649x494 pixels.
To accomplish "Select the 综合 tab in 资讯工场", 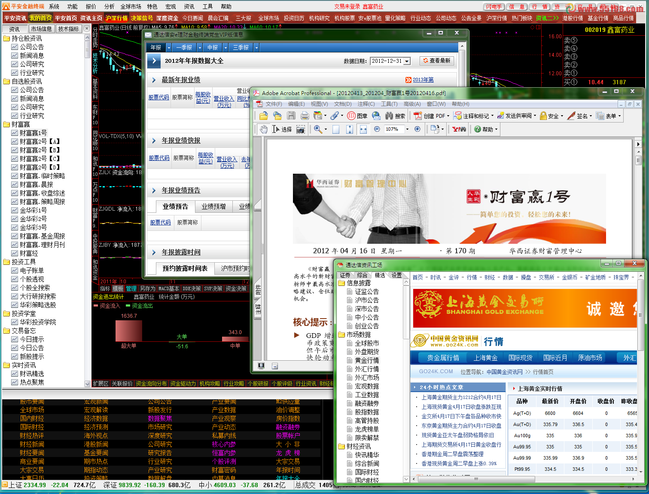I will pyautogui.click(x=362, y=275).
